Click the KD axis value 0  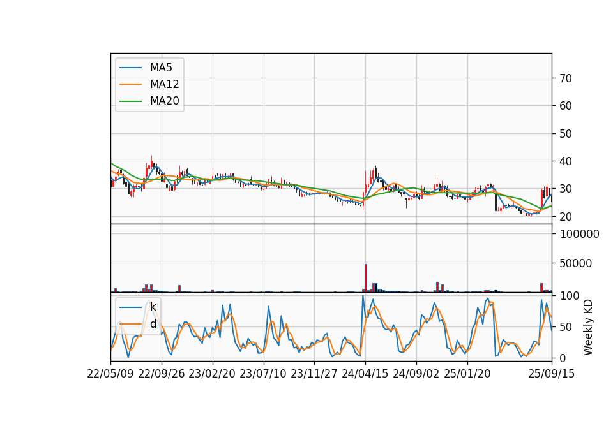tap(563, 358)
